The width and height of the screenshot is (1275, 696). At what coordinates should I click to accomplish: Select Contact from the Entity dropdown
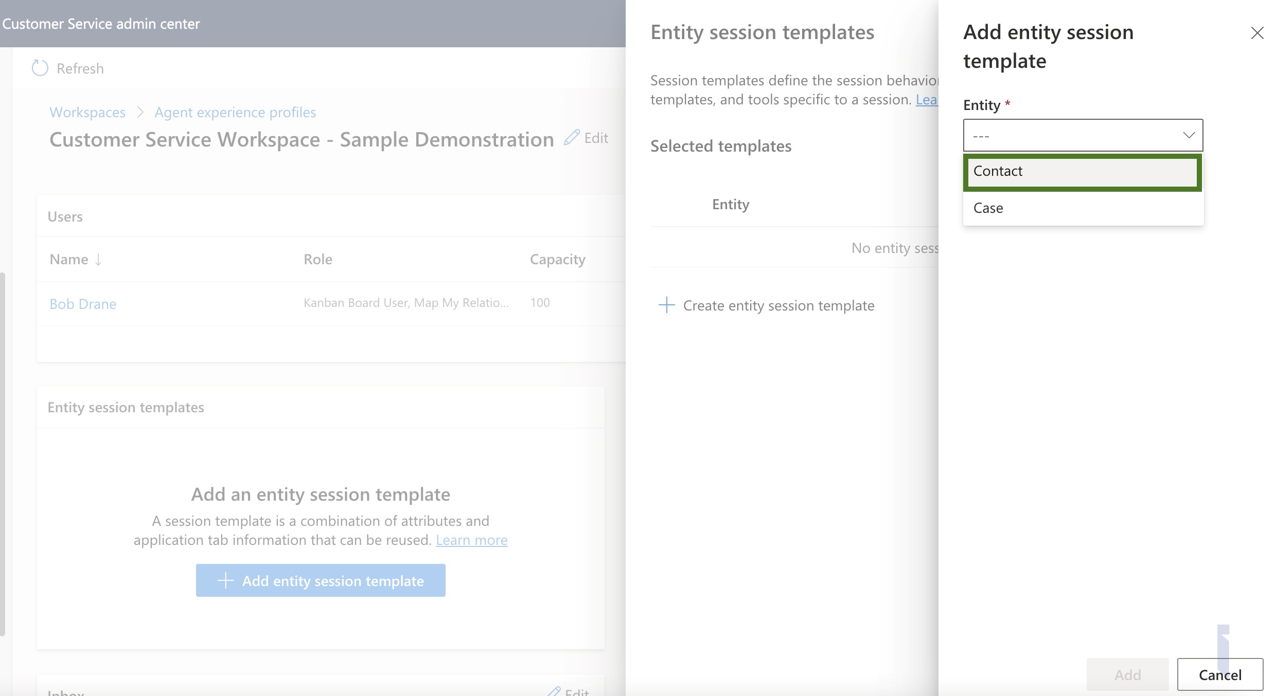pyautogui.click(x=1082, y=170)
